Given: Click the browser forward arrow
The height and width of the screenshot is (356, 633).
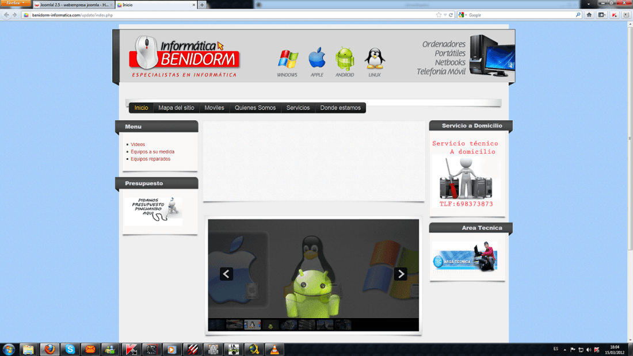Looking at the screenshot, I should point(14,15).
